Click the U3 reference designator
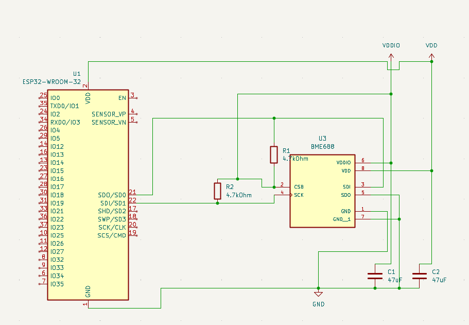This screenshot has width=469, height=325. click(322, 138)
